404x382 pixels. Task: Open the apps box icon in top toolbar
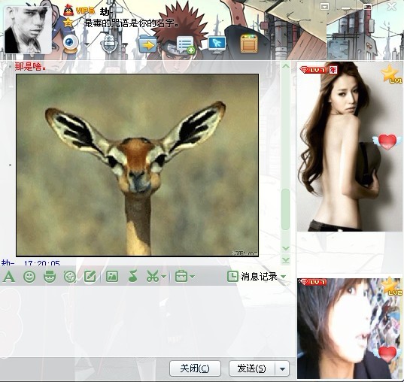[249, 44]
